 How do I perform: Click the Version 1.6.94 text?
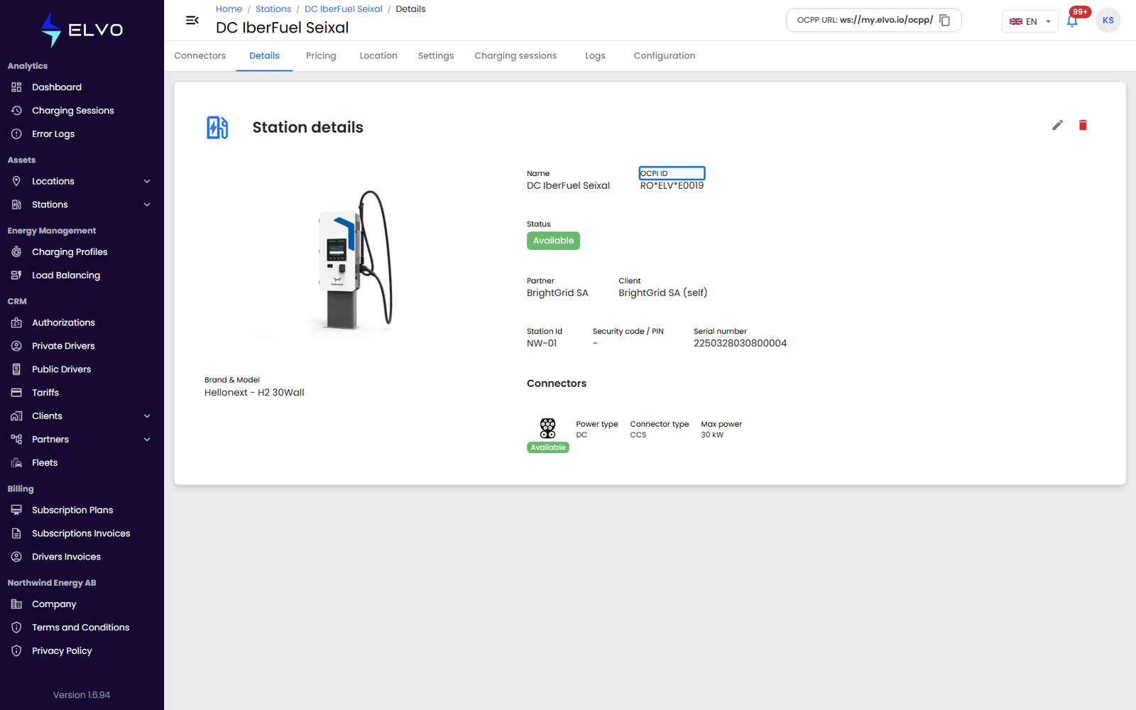(82, 695)
